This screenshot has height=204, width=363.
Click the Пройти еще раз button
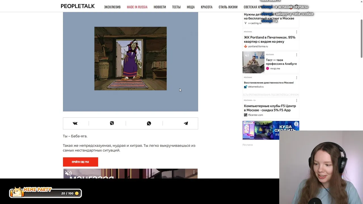click(81, 162)
